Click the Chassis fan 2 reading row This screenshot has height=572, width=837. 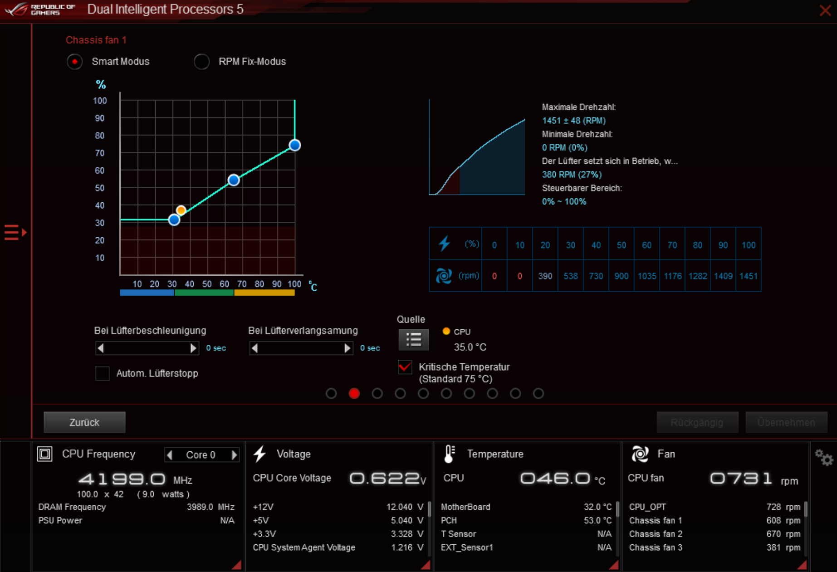pyautogui.click(x=715, y=534)
